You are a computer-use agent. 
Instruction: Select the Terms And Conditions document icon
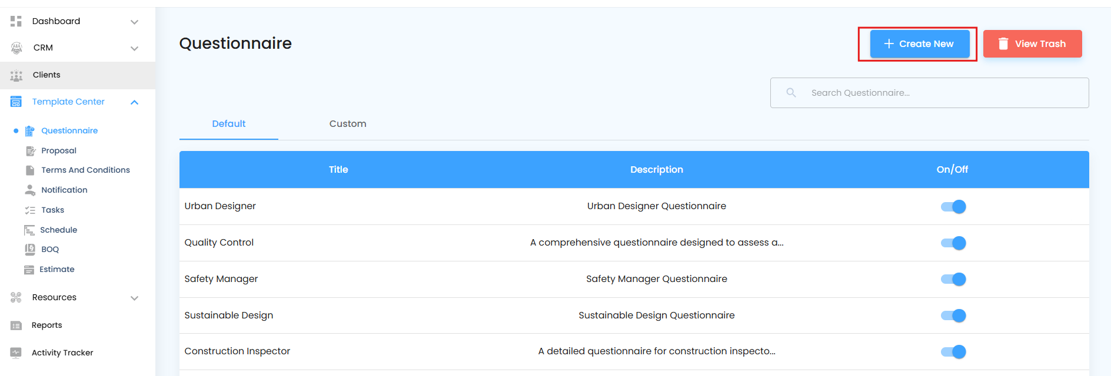coord(30,170)
